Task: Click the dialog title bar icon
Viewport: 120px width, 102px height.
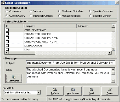Action: (x=3, y=3)
